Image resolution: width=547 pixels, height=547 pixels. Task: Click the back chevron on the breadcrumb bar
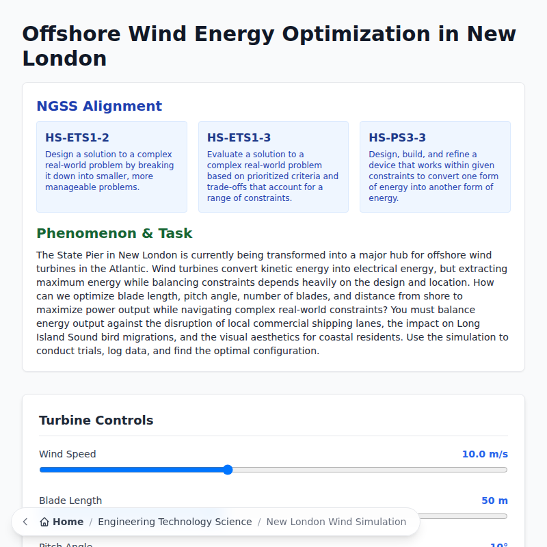(x=25, y=521)
